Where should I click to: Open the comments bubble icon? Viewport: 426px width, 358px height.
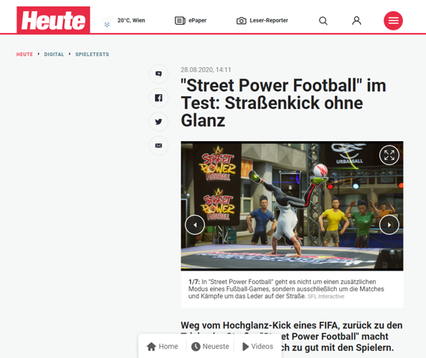159,74
